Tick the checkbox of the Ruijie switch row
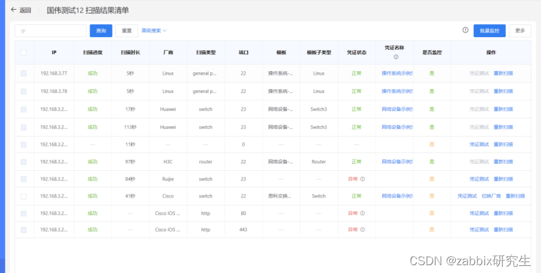 (23, 179)
